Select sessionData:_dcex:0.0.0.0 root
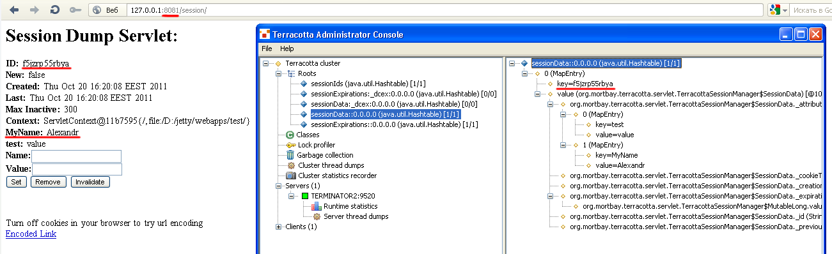Viewport: 832px width, 254px height. pos(395,104)
